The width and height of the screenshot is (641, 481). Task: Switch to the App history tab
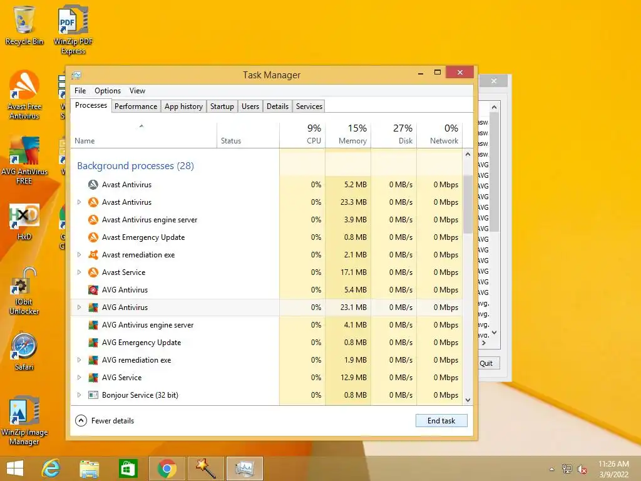coord(183,106)
